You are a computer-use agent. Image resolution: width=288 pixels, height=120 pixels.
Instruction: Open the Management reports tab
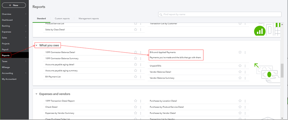pos(89,19)
